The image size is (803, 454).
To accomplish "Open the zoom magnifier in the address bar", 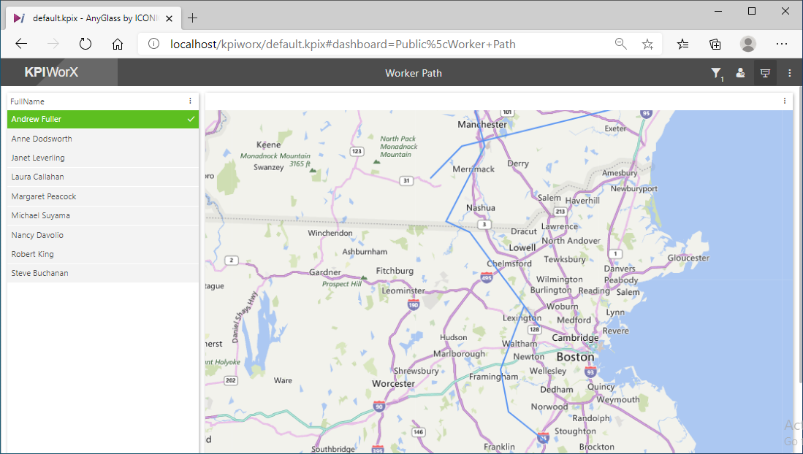I will (621, 44).
